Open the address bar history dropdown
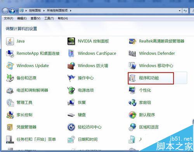Image resolution: width=194 pixels, height=152 pixels. pyautogui.click(x=180, y=11)
